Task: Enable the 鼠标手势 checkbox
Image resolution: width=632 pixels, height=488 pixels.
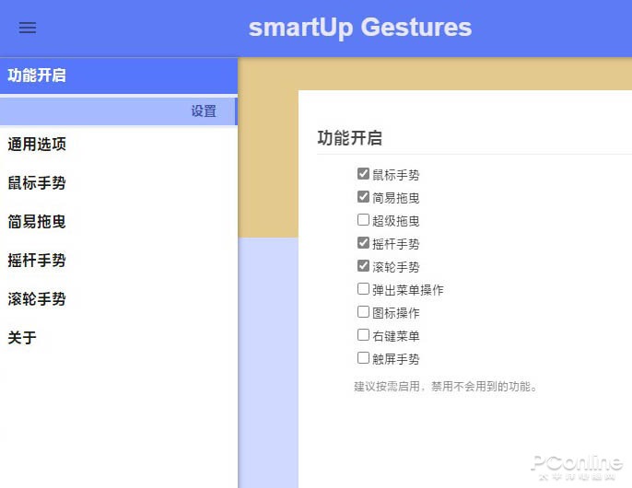Action: pyautogui.click(x=363, y=174)
